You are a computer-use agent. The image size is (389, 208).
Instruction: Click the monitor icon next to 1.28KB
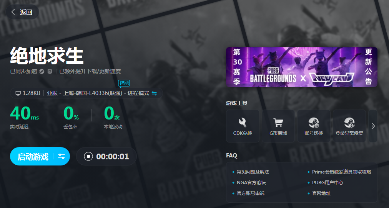[18, 93]
